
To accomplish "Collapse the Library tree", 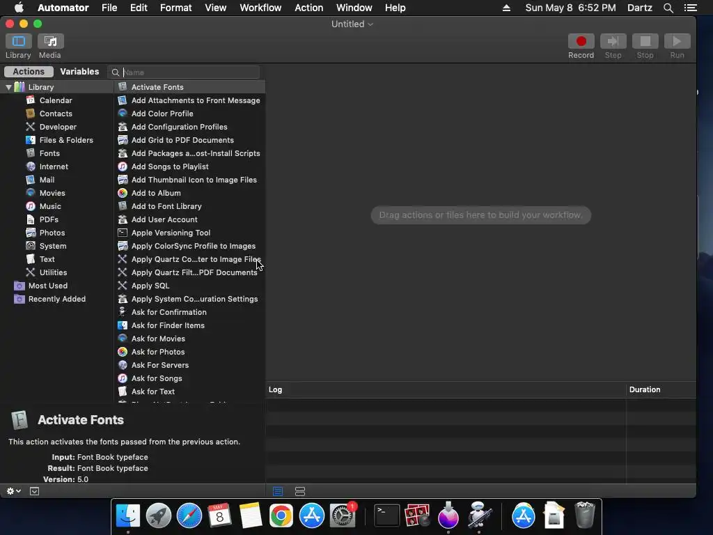I will coord(8,87).
